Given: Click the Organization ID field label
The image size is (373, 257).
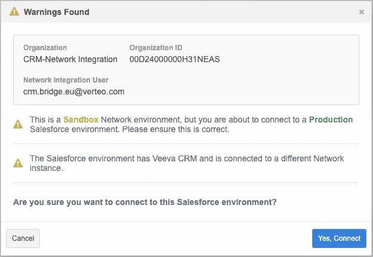Looking at the screenshot, I should pos(156,47).
